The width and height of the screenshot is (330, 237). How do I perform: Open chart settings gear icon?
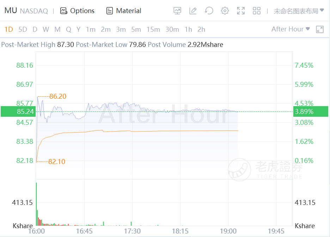pyautogui.click(x=225, y=11)
